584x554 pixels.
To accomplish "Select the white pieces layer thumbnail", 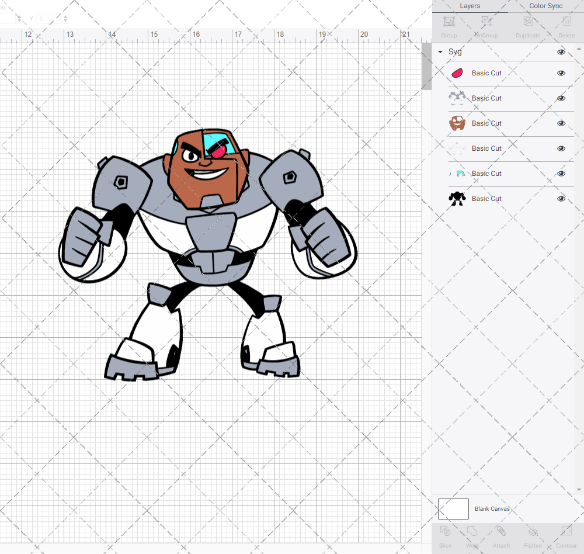I will pyautogui.click(x=457, y=148).
